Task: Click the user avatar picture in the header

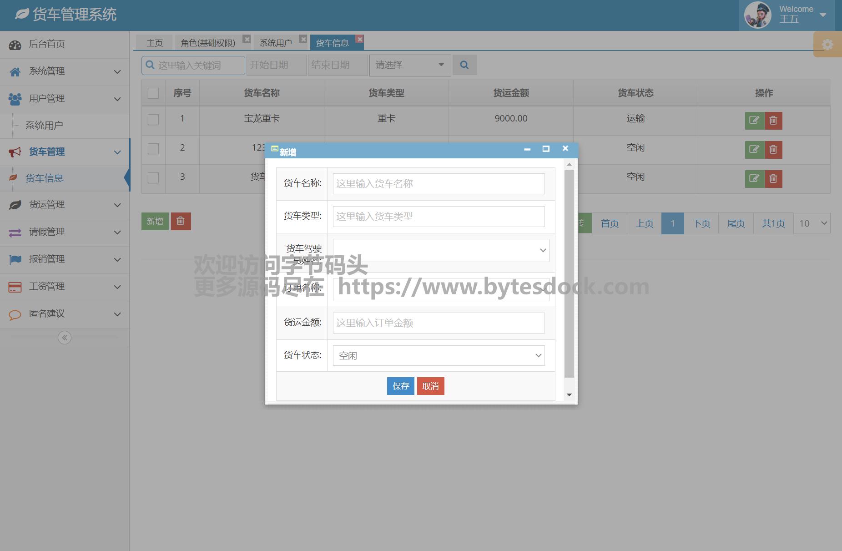Action: pyautogui.click(x=757, y=15)
